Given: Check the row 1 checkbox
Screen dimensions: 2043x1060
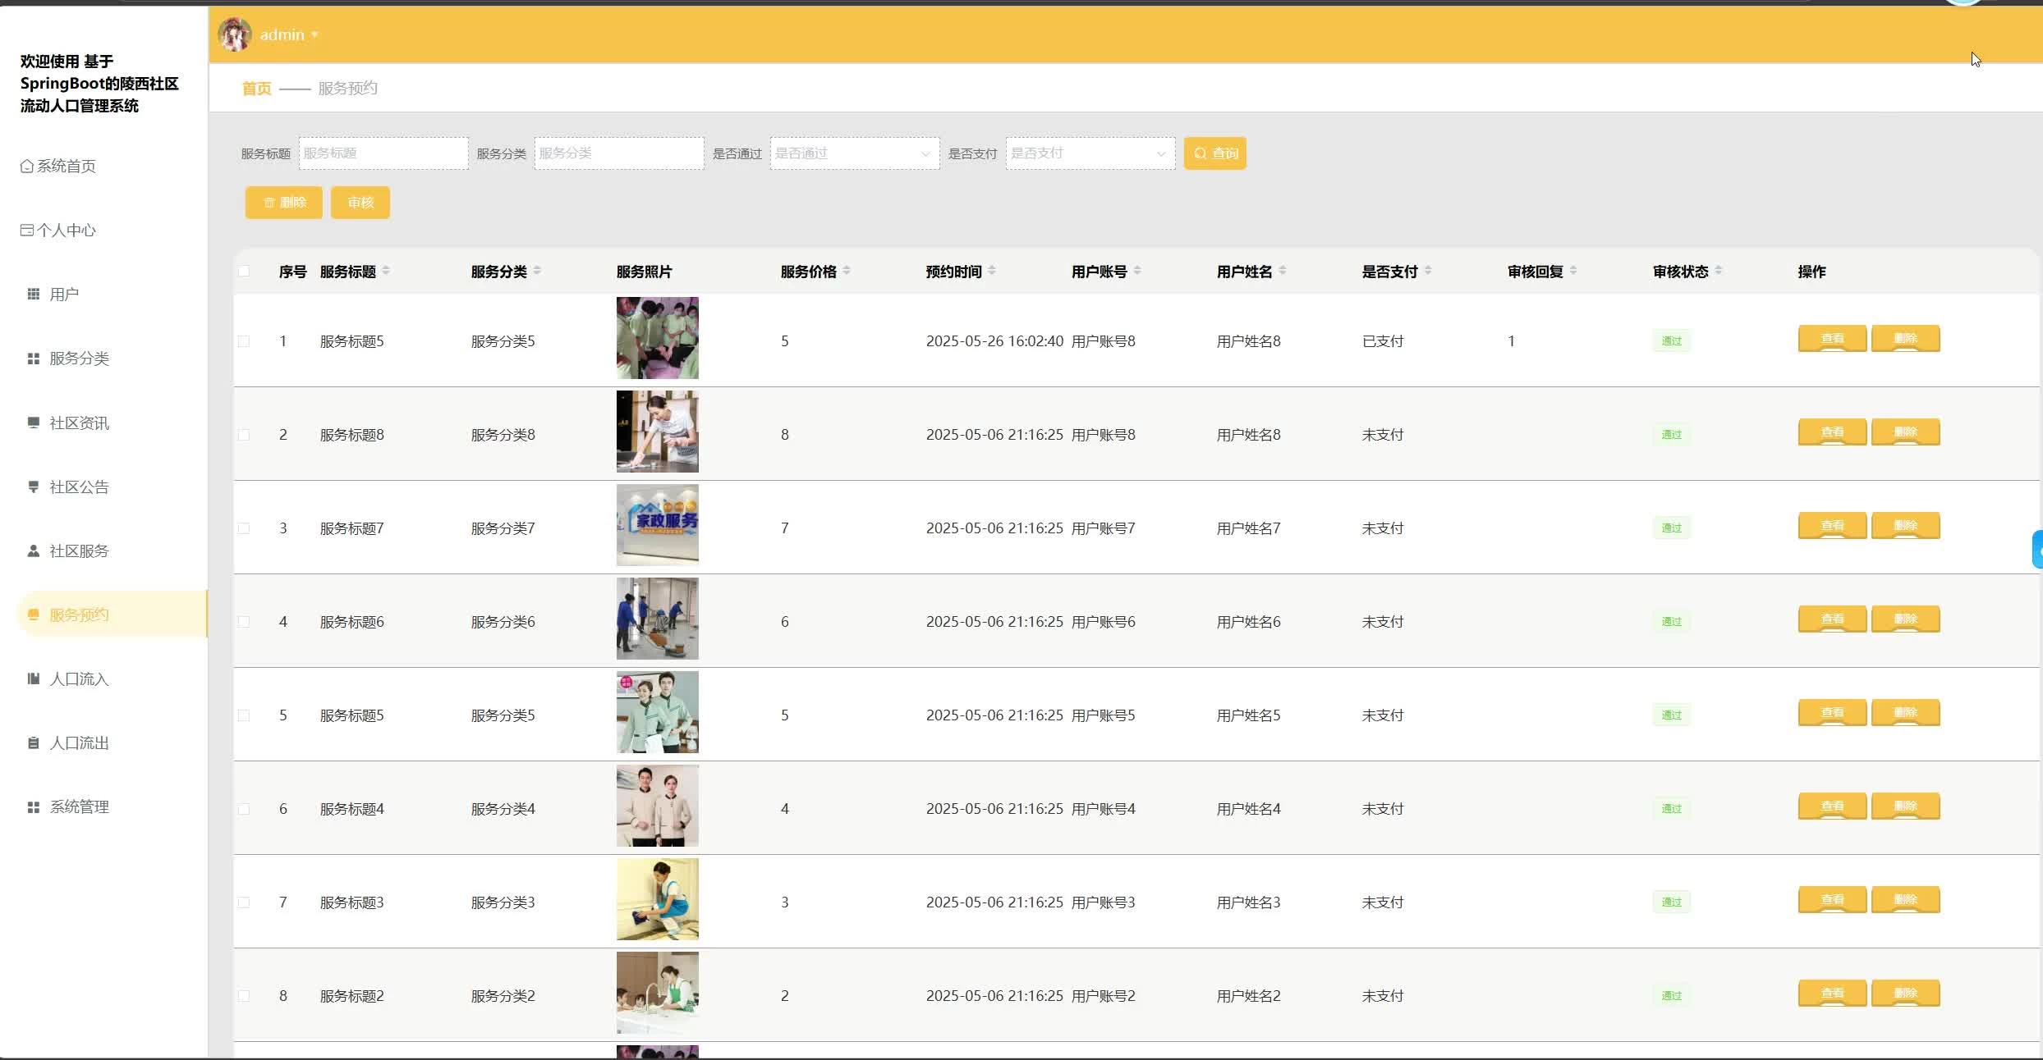Looking at the screenshot, I should (244, 341).
